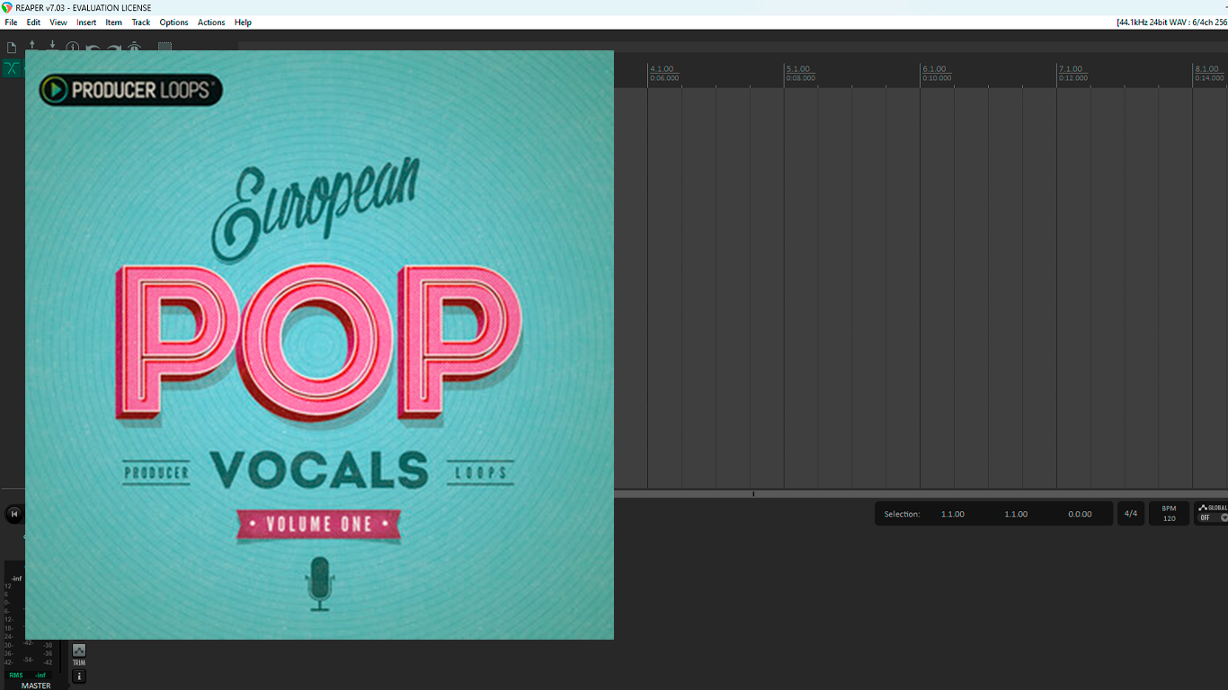Open the Item menu

[114, 22]
